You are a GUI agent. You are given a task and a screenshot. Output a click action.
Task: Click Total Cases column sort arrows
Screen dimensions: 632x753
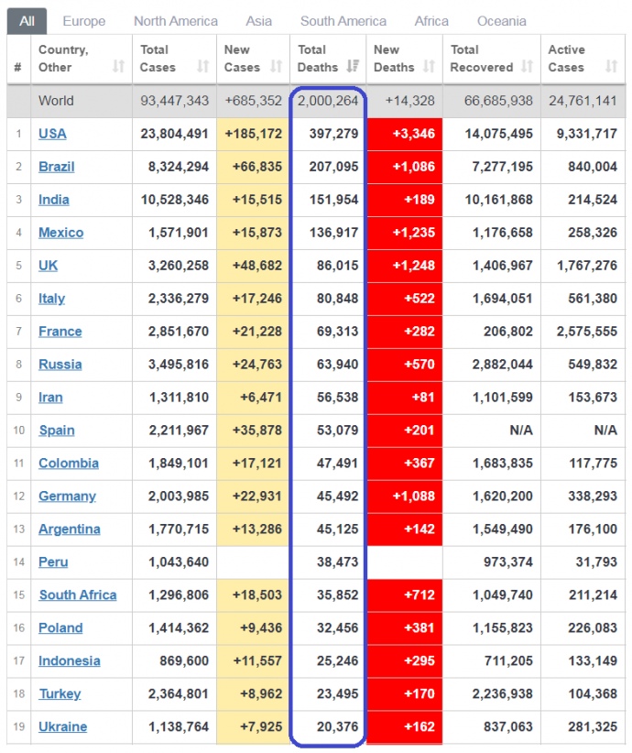pyautogui.click(x=202, y=67)
